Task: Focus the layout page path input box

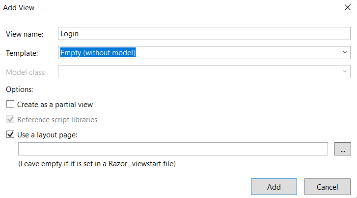Action: pos(173,149)
